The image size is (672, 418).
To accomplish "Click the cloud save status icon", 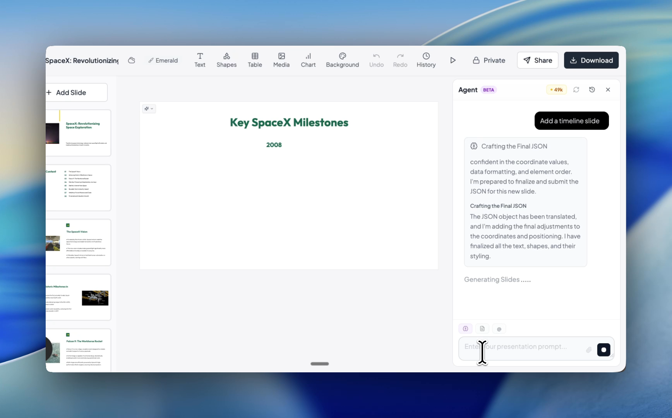I will coord(132,60).
